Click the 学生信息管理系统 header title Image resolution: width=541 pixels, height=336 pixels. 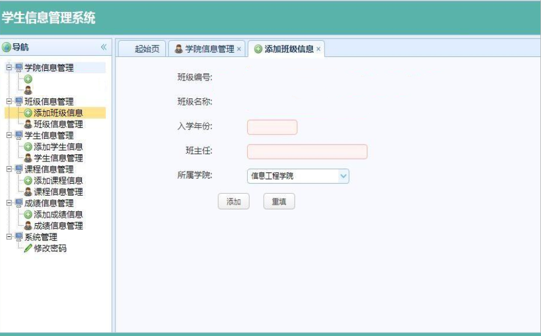48,18
